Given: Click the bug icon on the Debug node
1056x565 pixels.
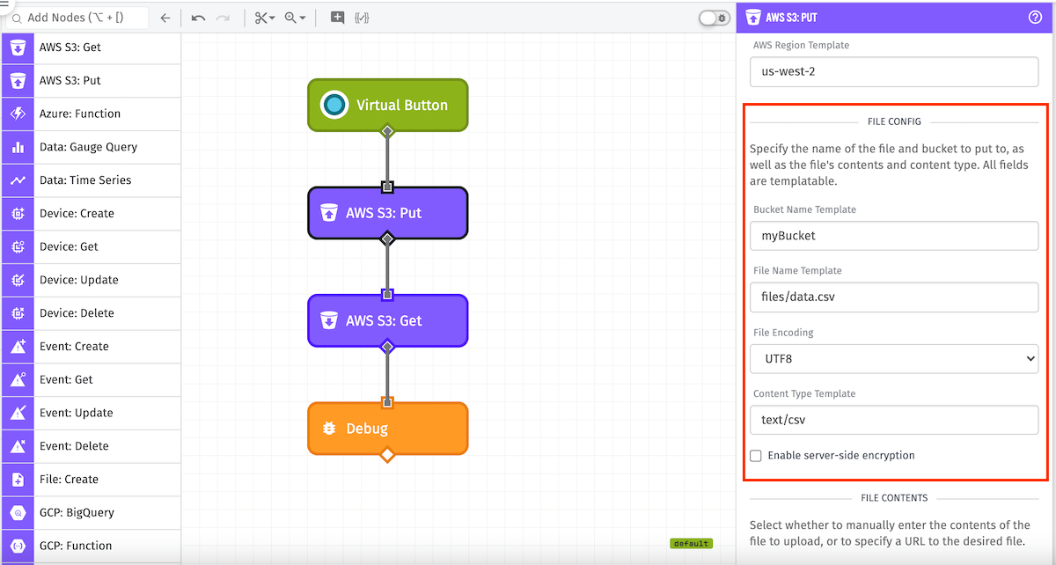Looking at the screenshot, I should pos(329,429).
